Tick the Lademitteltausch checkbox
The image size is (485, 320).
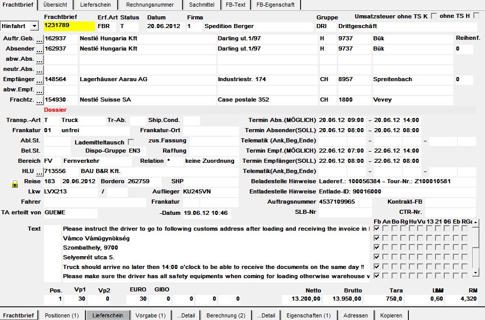131,142
